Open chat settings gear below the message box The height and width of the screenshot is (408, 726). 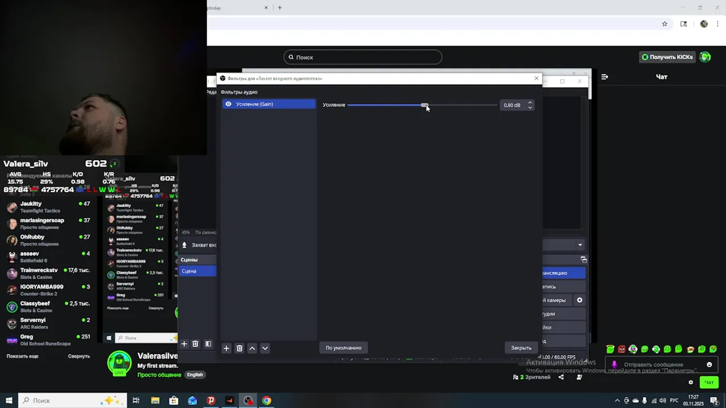(690, 382)
